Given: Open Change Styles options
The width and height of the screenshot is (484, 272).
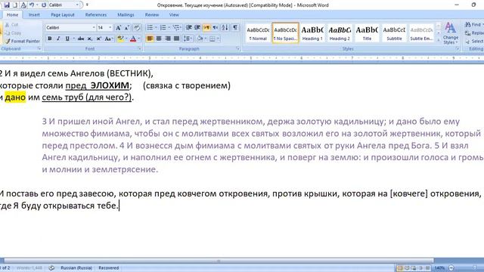Looking at the screenshot, I should (451, 33).
